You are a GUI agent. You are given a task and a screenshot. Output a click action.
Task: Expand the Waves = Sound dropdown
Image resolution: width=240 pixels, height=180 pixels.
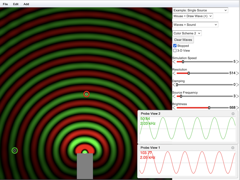click(195, 25)
